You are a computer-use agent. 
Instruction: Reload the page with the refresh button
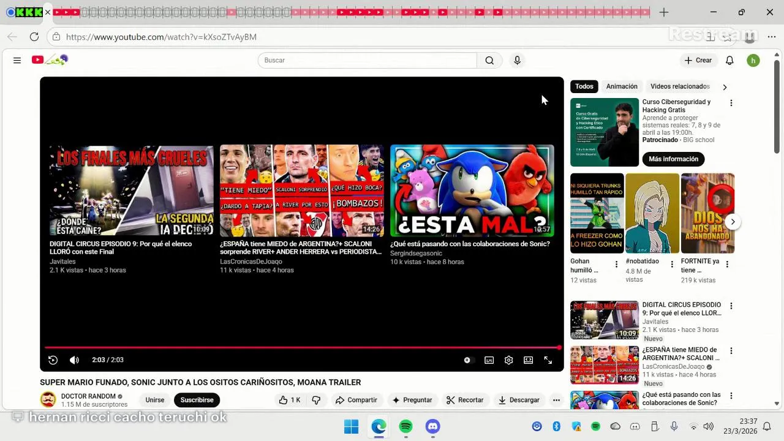pyautogui.click(x=34, y=37)
